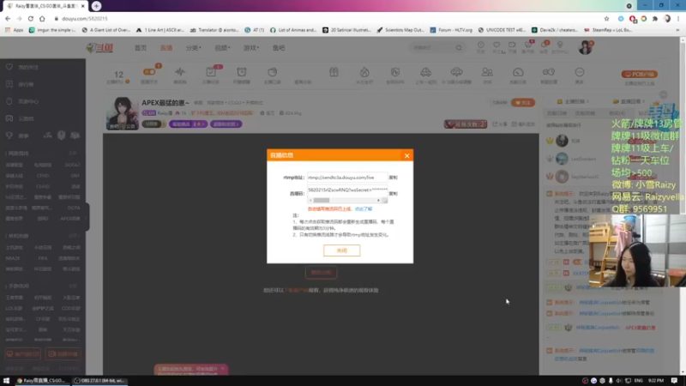686x386 pixels.
Task: Open the taskbar notification center icon
Action: coord(674,381)
